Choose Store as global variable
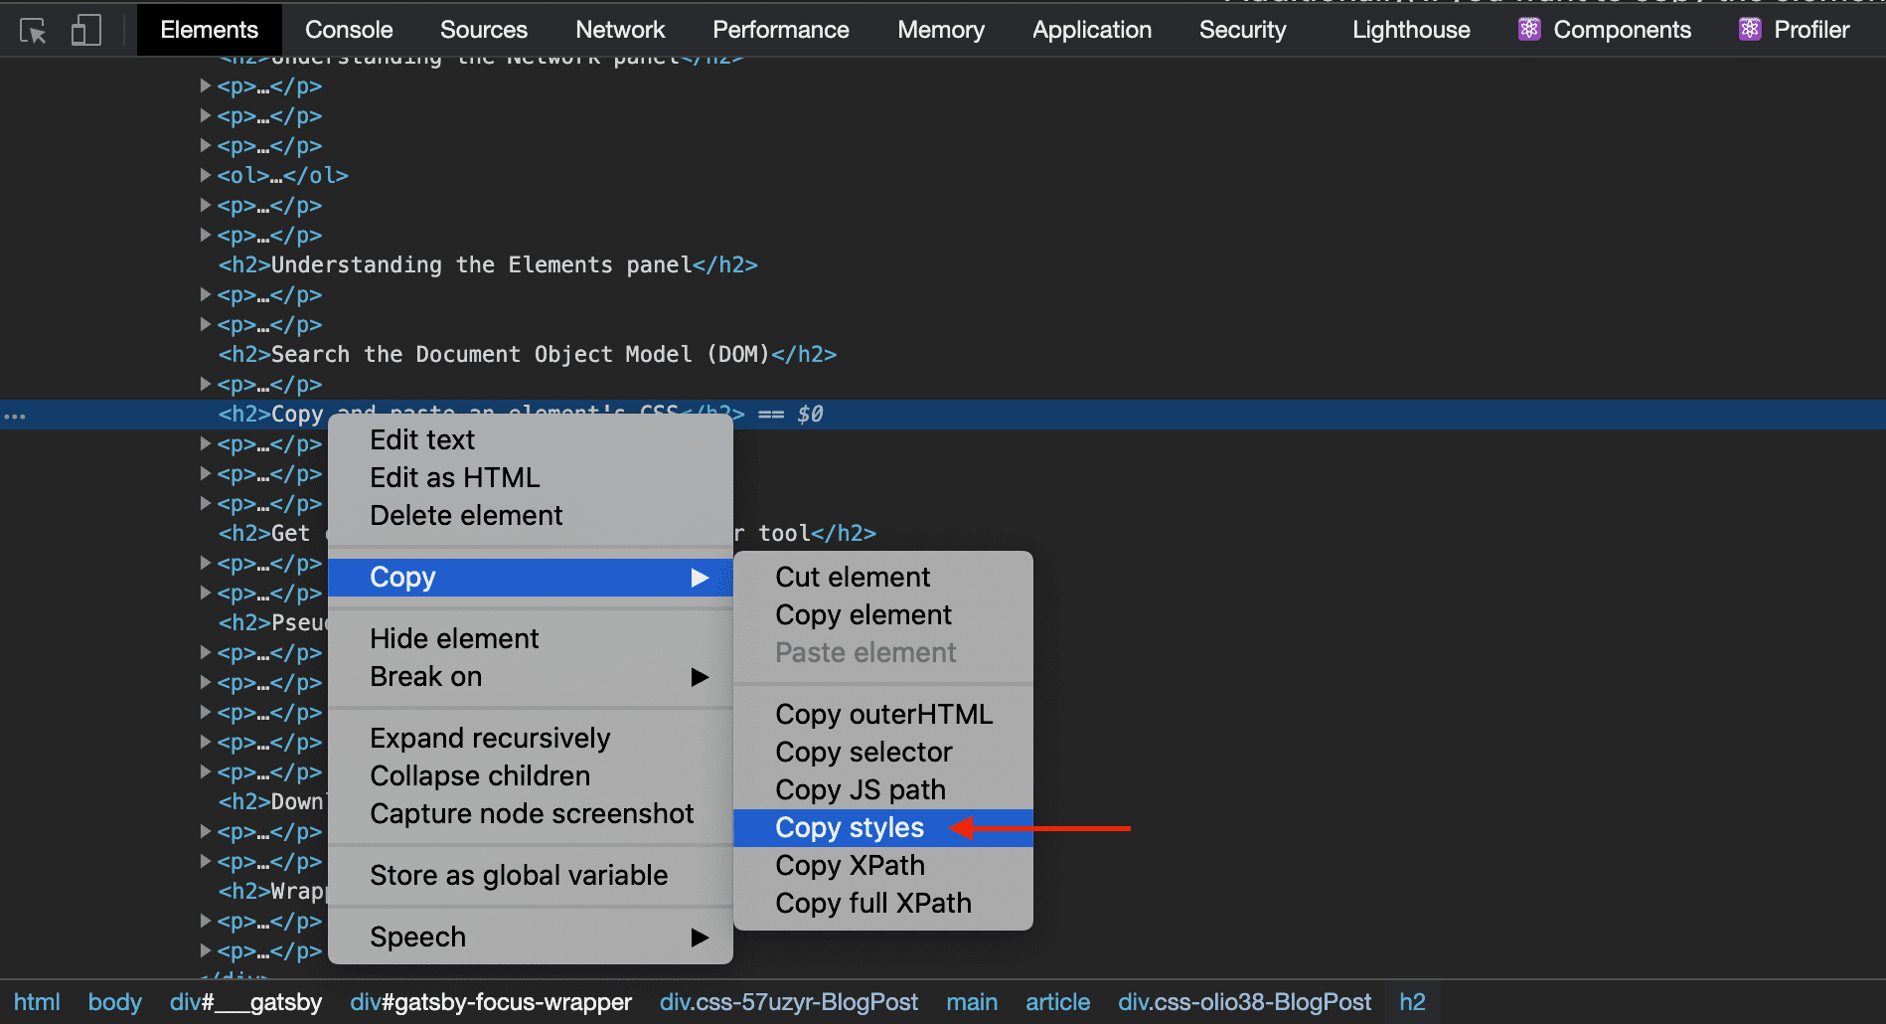Viewport: 1886px width, 1024px height. pyautogui.click(x=530, y=875)
